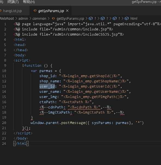Click getSysParams.jsp breadcrumb item
The width and height of the screenshot is (161, 165).
click(70, 19)
